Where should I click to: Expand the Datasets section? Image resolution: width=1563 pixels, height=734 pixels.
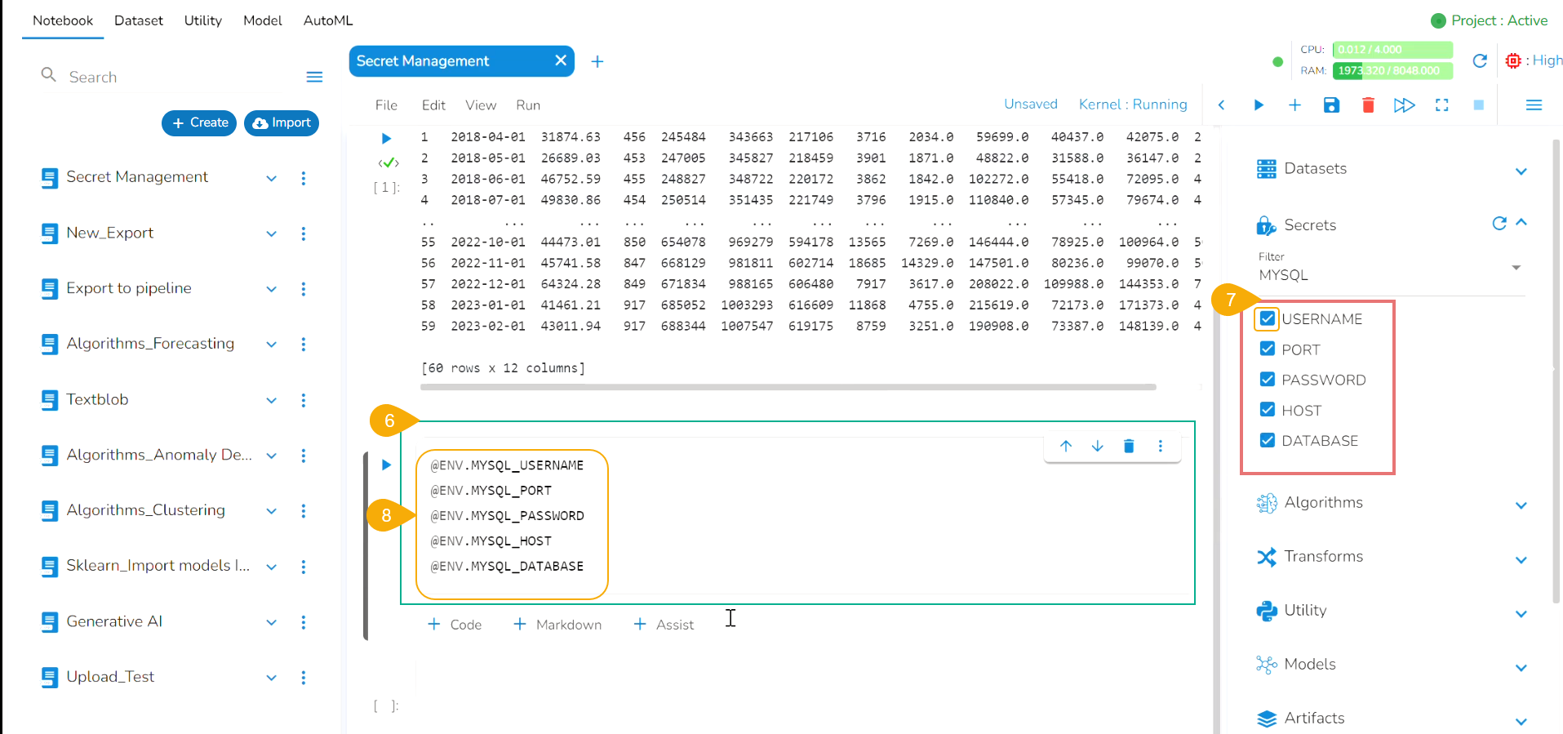1521,171
